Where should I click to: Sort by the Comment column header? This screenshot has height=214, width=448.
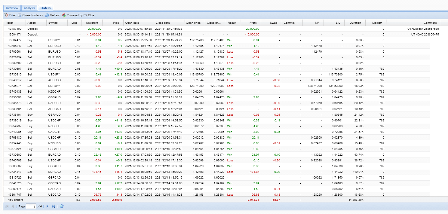pyautogui.click(x=413, y=23)
